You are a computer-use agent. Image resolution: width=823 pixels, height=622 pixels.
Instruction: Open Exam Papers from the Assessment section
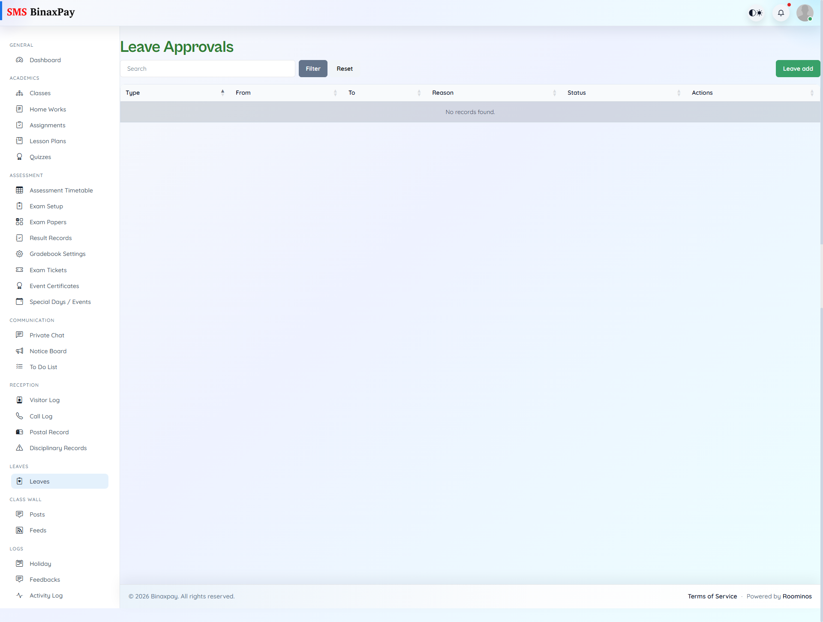tap(48, 222)
